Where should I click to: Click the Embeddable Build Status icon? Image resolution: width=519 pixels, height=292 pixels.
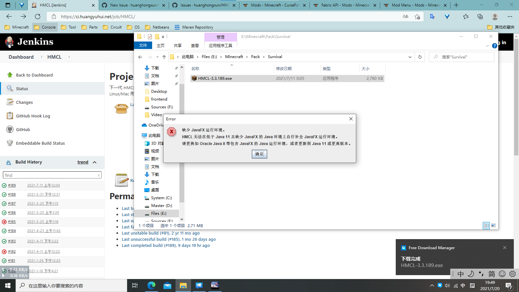[10, 143]
